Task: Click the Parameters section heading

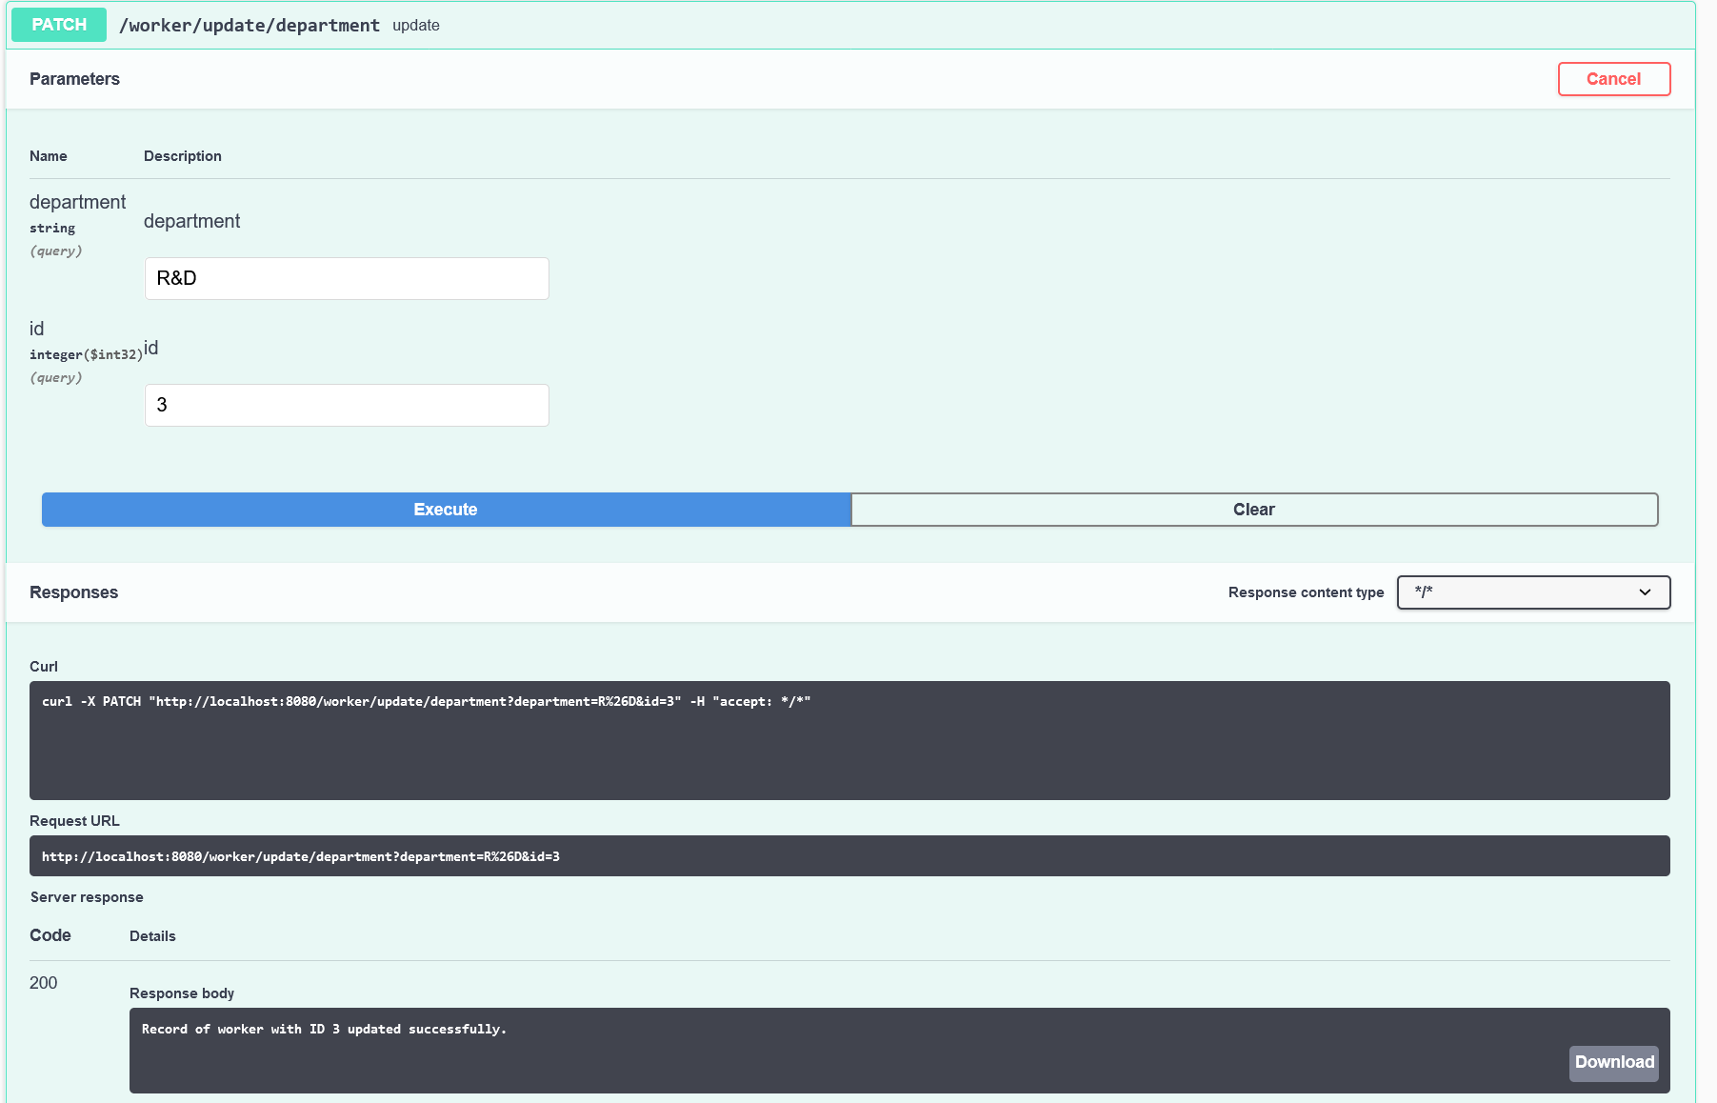Action: pyautogui.click(x=74, y=79)
